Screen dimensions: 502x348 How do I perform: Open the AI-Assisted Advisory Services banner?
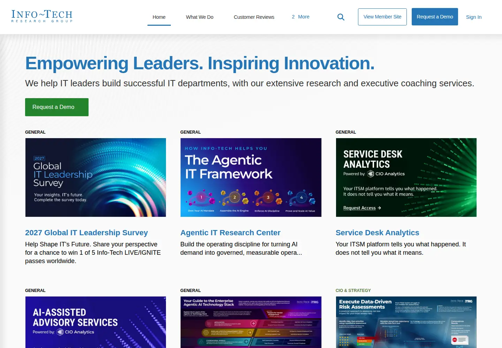pyautogui.click(x=96, y=322)
